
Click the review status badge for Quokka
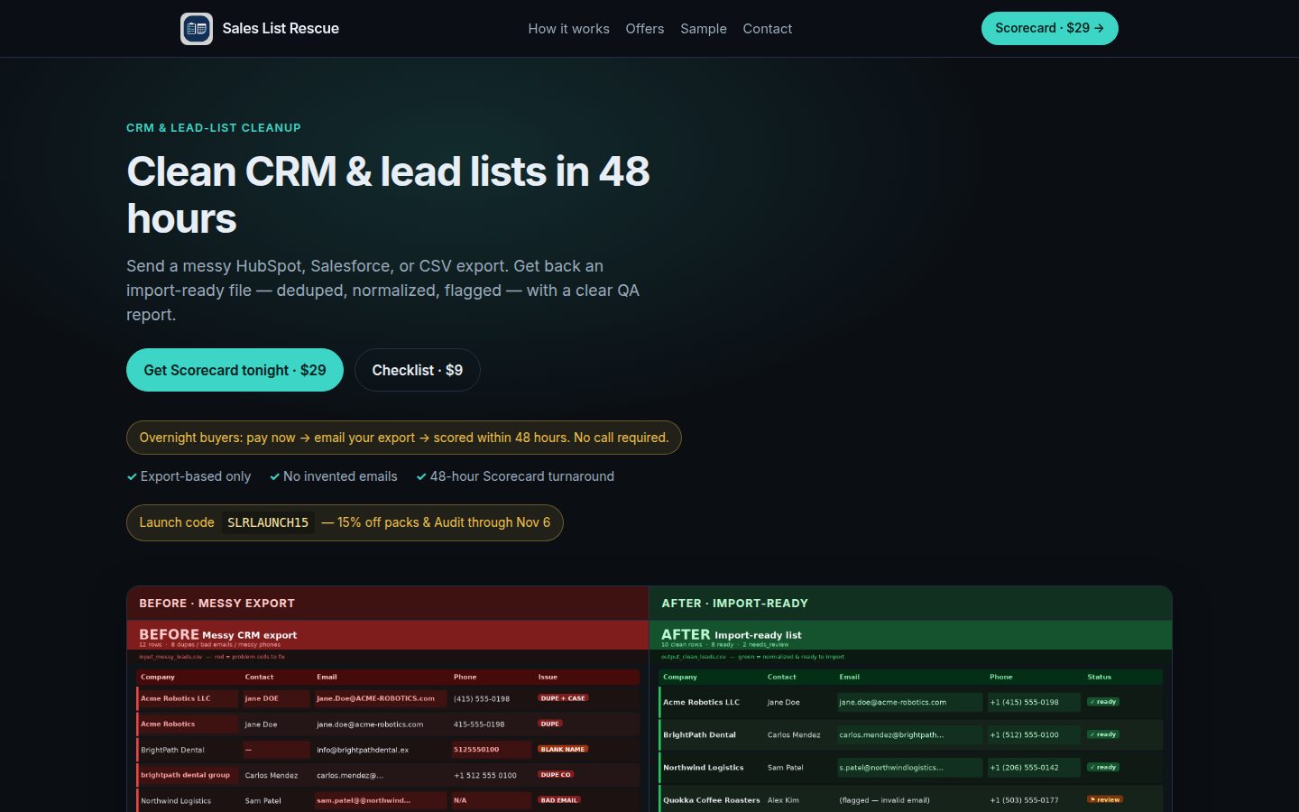pyautogui.click(x=1105, y=799)
